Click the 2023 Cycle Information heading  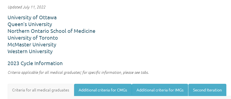(x=35, y=63)
